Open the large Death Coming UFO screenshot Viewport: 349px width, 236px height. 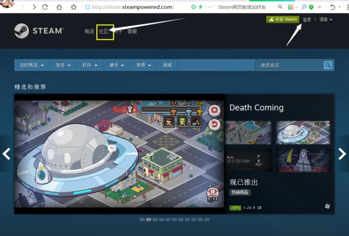click(x=119, y=154)
